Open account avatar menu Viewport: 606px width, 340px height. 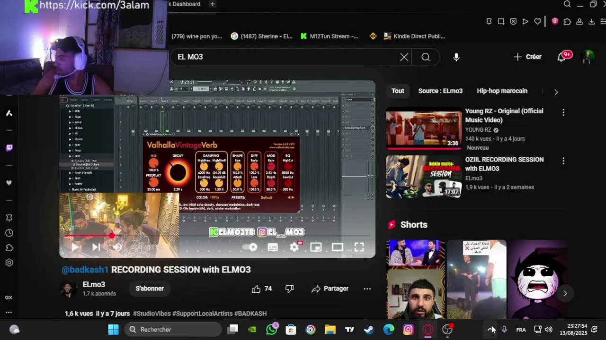(x=588, y=57)
